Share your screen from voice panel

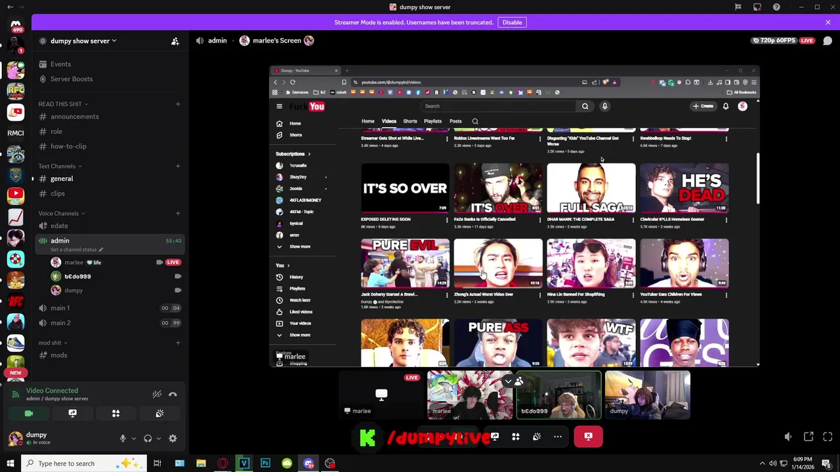click(x=72, y=414)
